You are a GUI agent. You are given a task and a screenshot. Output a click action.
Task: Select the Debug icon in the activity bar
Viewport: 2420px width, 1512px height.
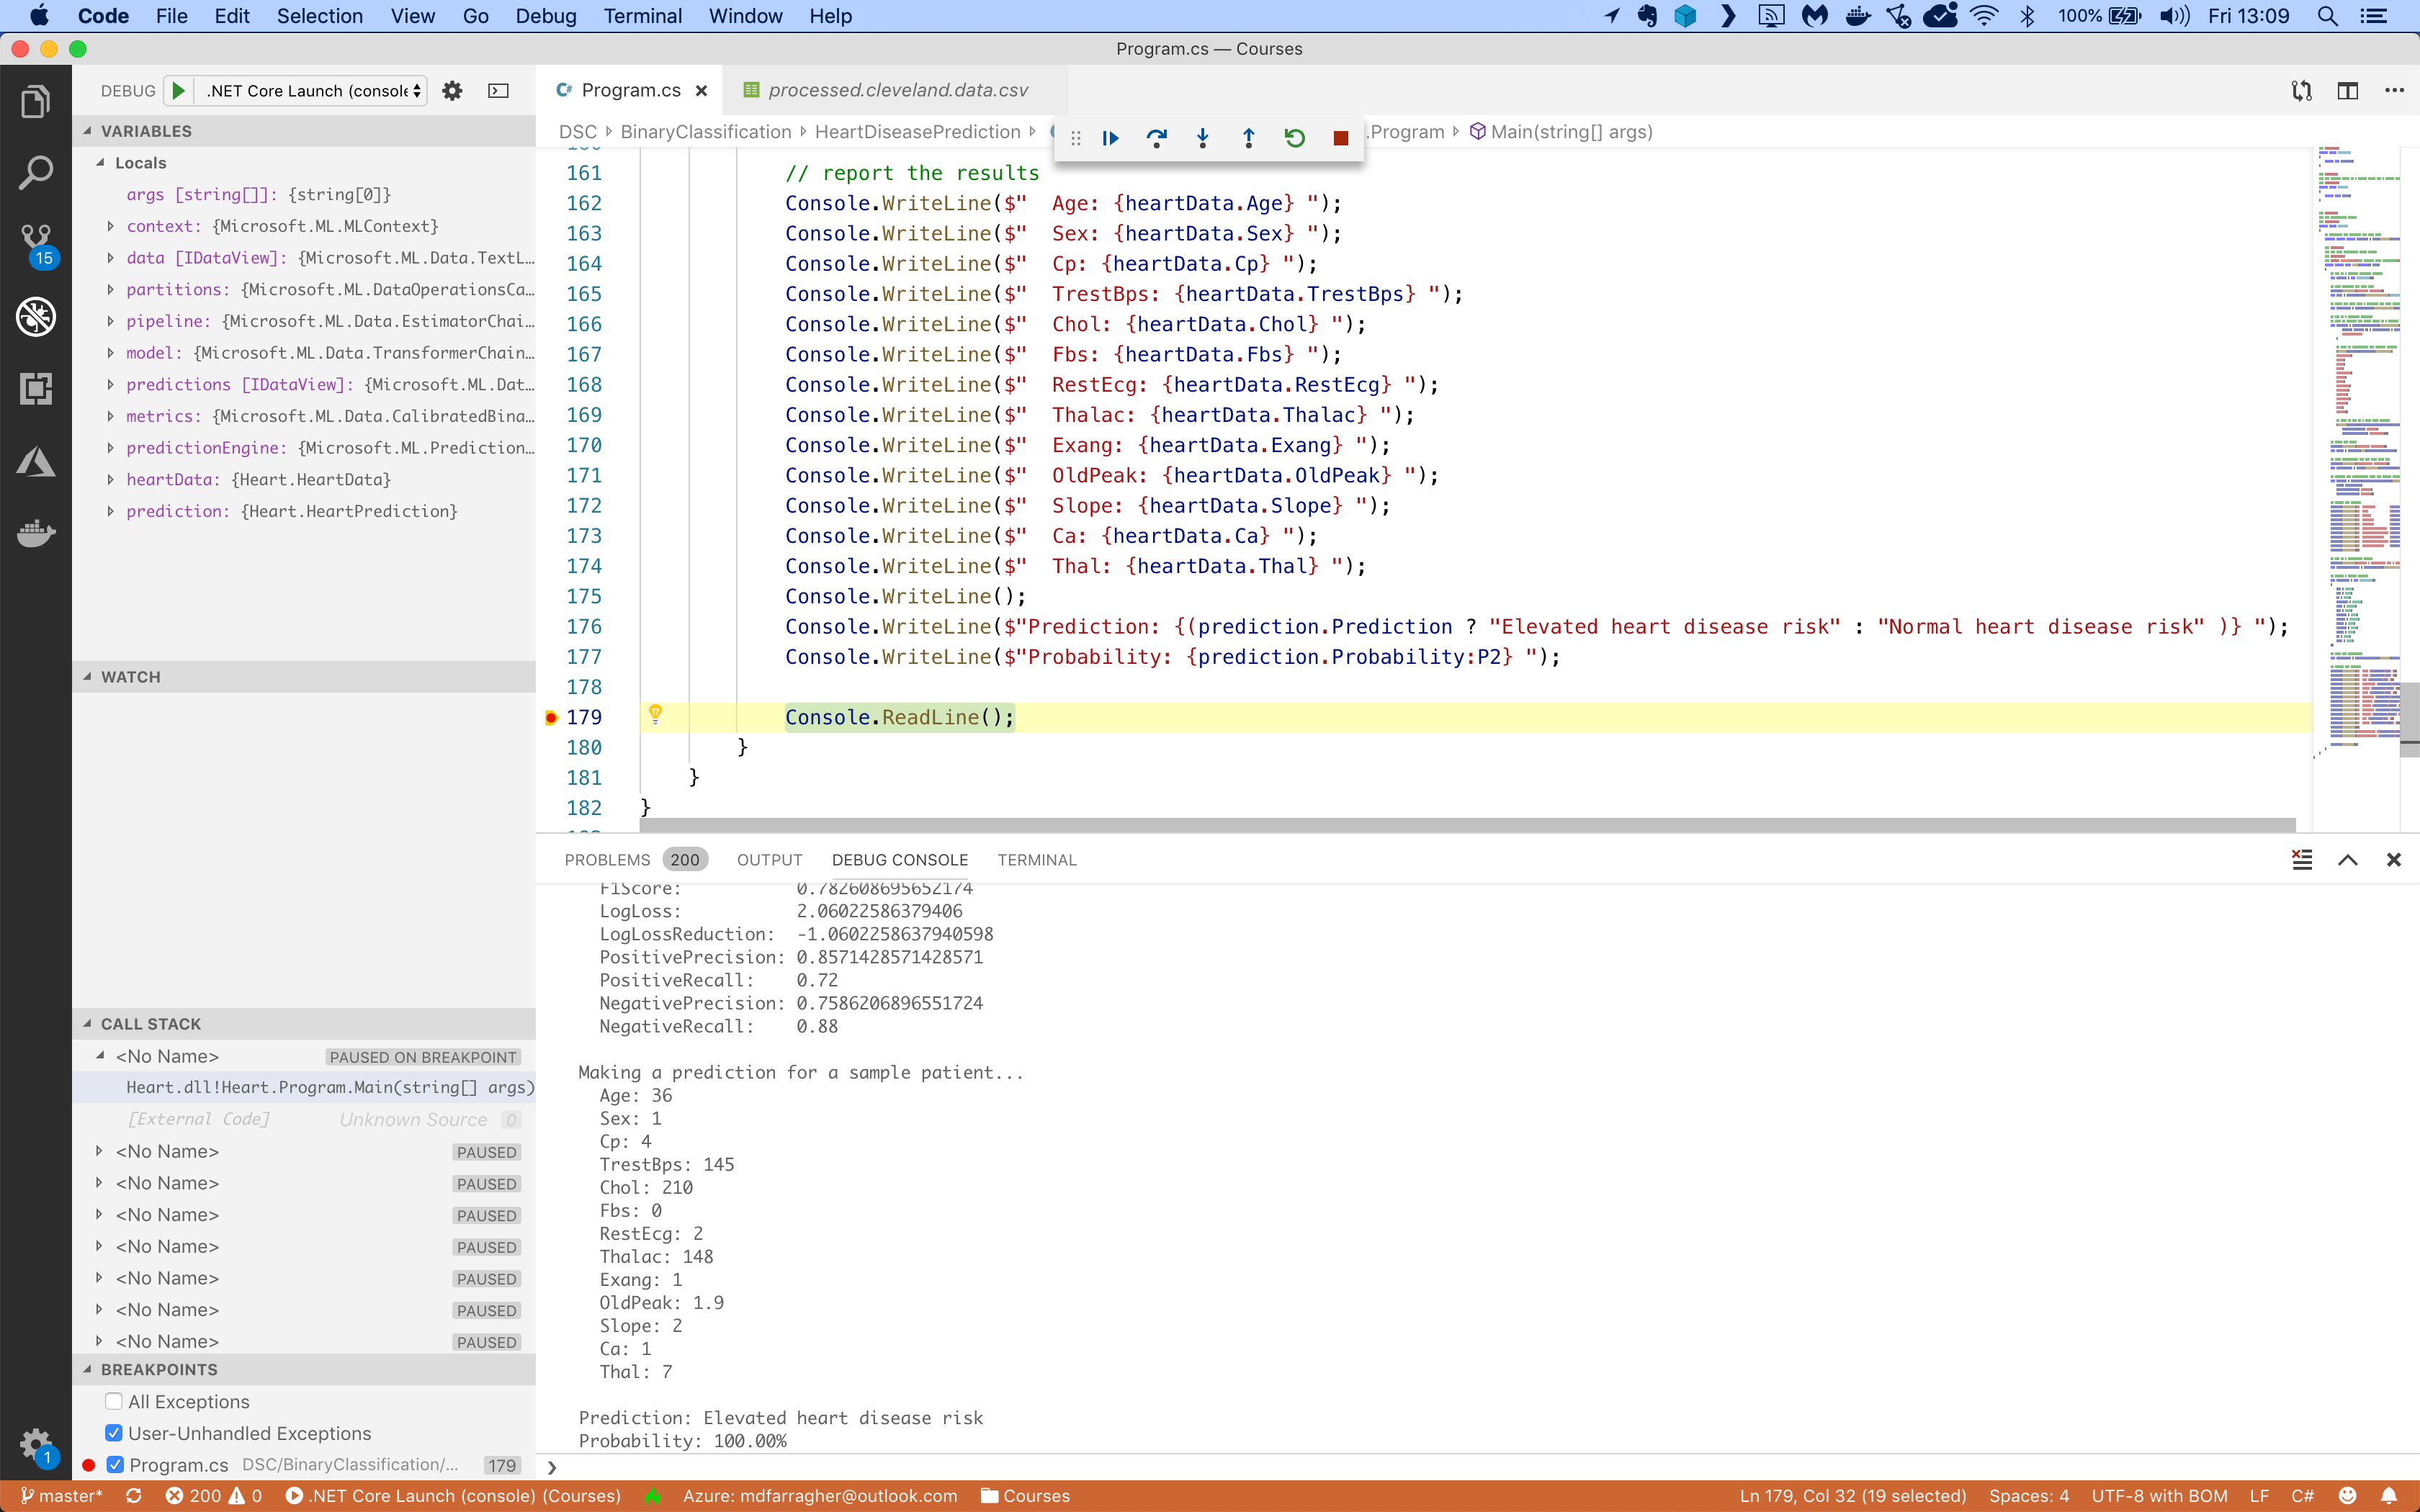(36, 317)
